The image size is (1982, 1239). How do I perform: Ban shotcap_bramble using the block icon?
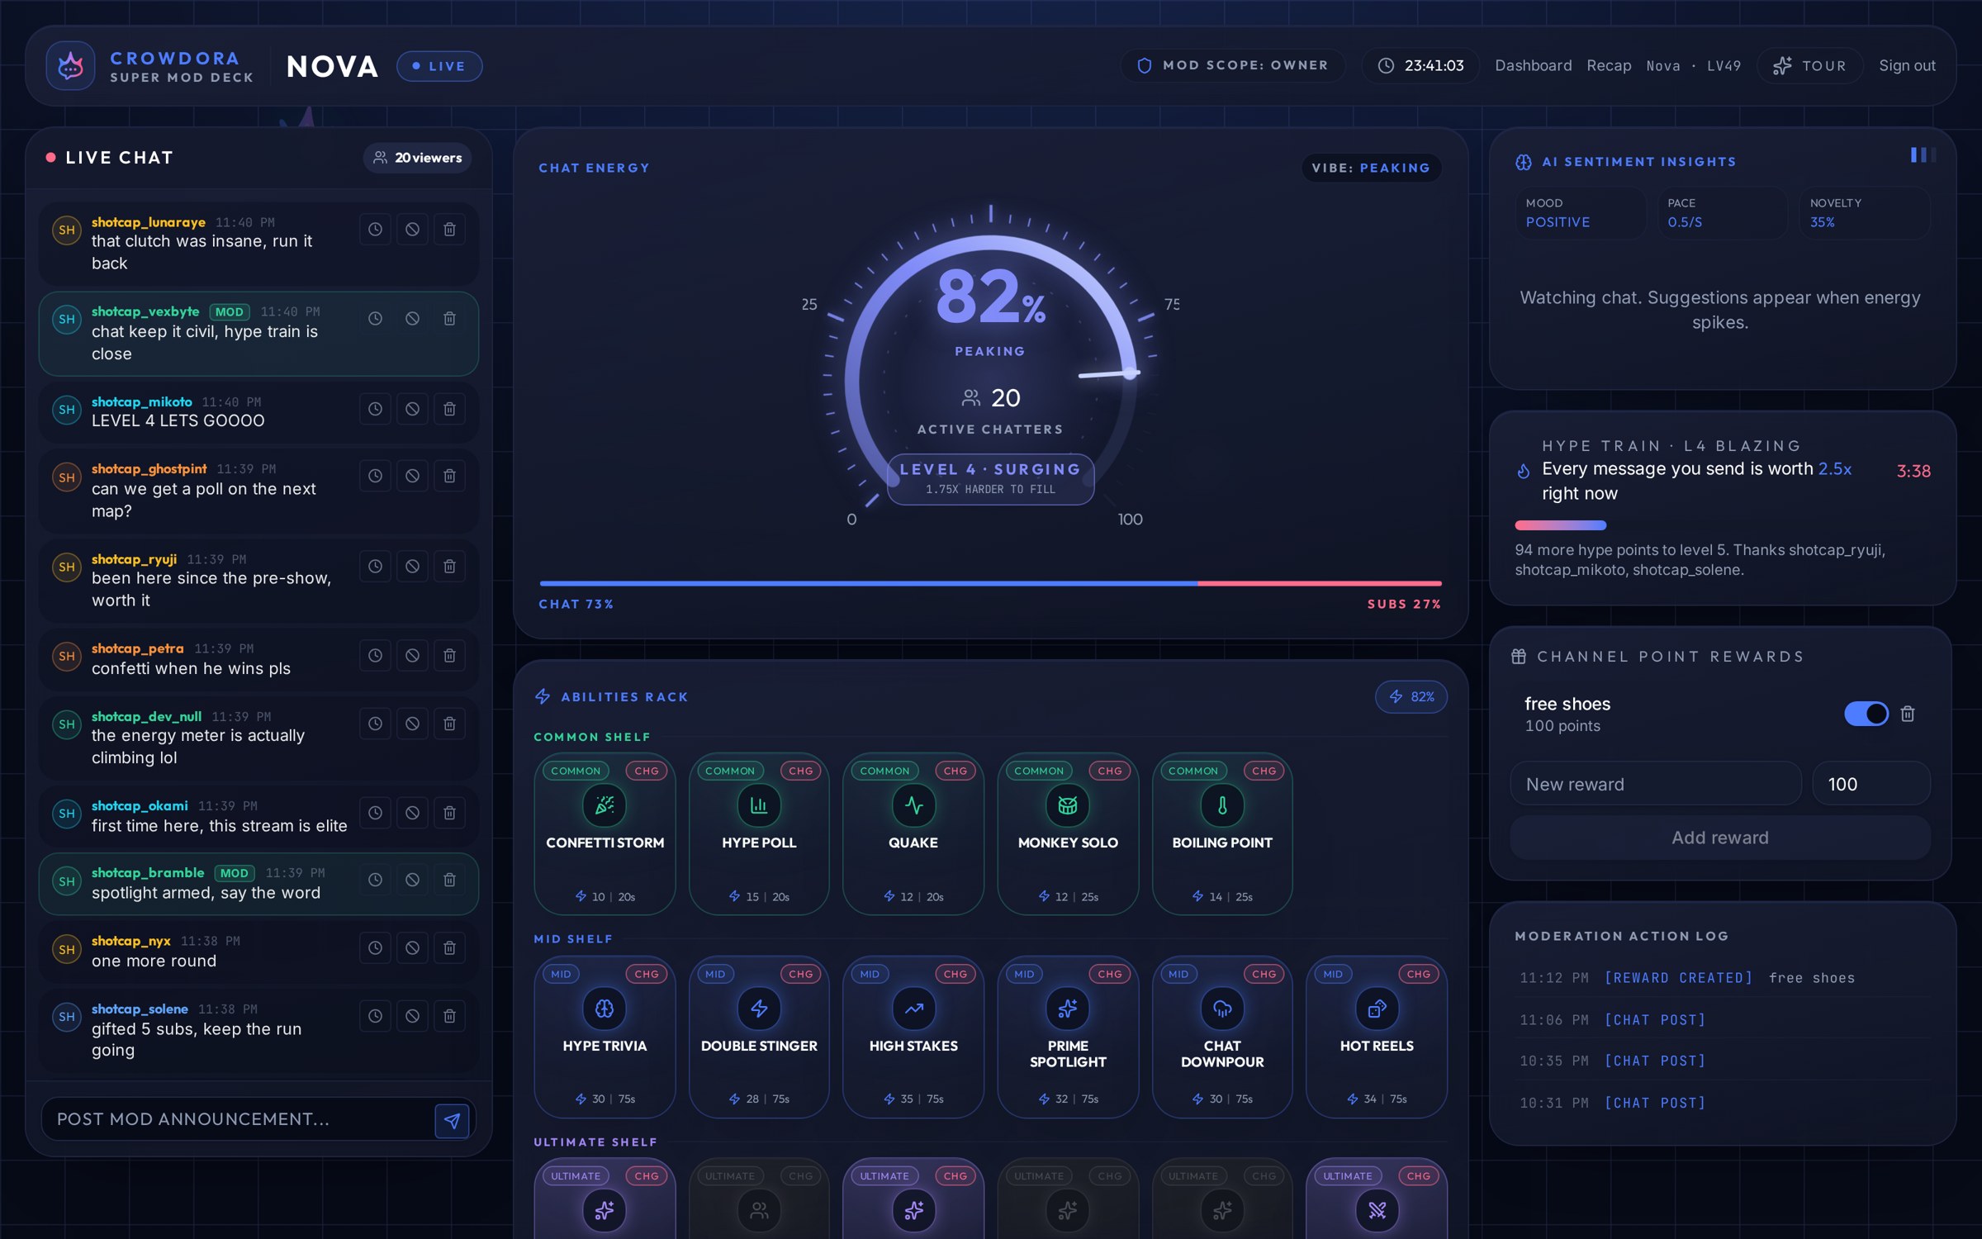tap(412, 881)
